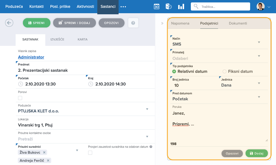Show info tooltip for colleague availability check
Screen dimensions: 276x165
click(151, 147)
